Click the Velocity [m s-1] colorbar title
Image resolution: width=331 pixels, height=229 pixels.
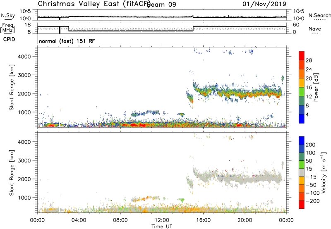323,173
